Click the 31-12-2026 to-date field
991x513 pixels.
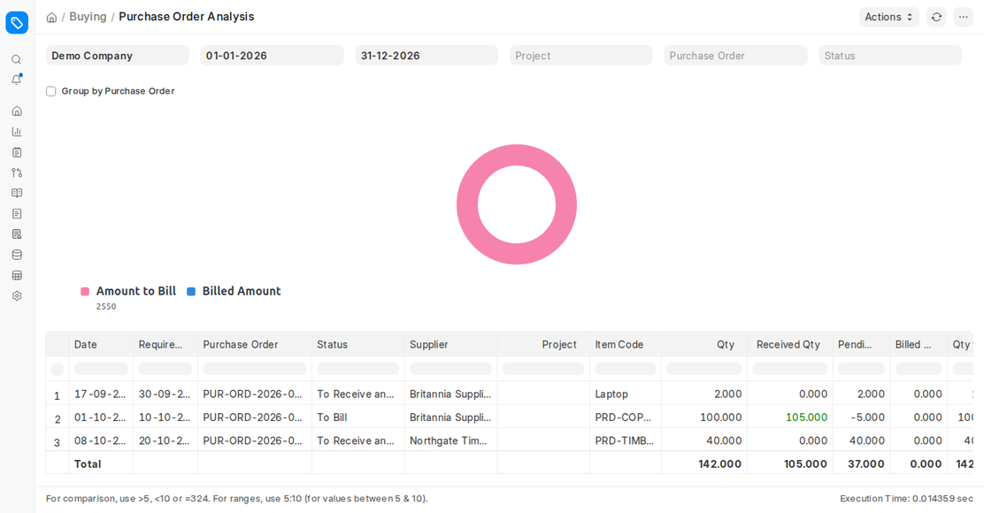pos(426,56)
